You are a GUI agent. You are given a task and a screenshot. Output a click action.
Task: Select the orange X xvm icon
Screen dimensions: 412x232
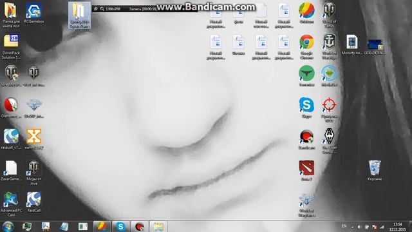pos(33,139)
